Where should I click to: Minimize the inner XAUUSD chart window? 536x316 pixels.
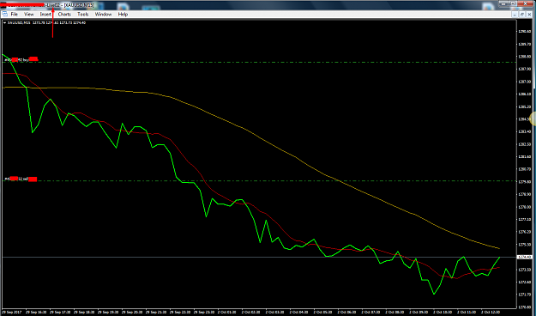coord(515,15)
